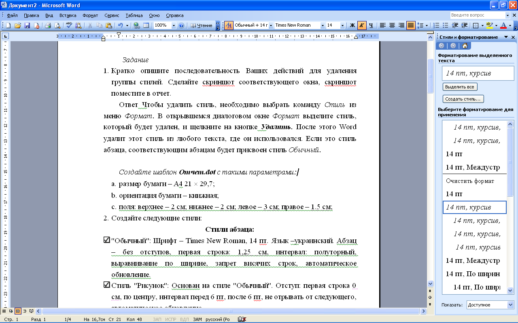
Task: Align the text left
Action: point(382,25)
